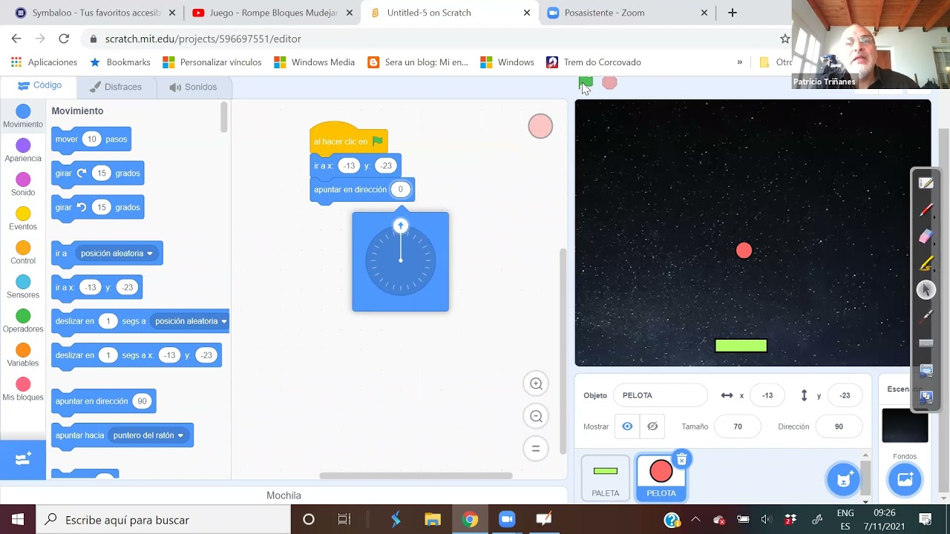Click the direction dial handle in the angle picker

point(401,225)
